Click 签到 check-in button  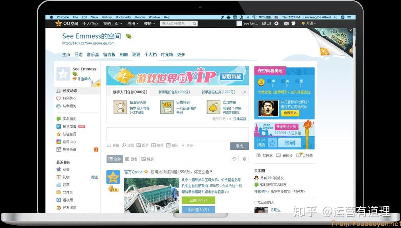pyautogui.click(x=289, y=143)
